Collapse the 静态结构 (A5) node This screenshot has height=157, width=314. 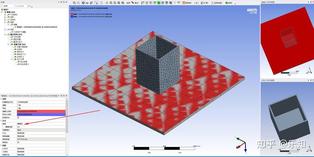(5, 34)
